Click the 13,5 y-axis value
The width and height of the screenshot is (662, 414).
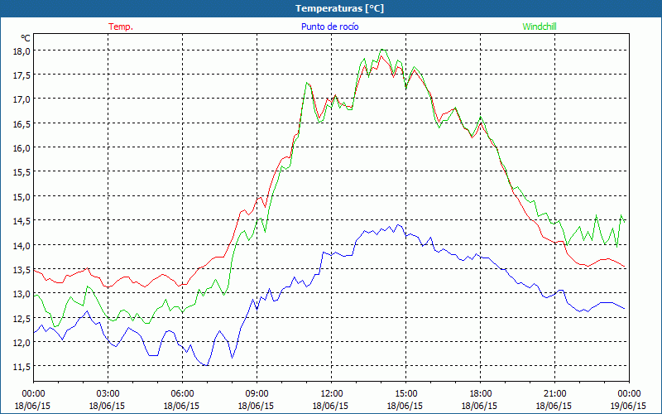pos(22,269)
